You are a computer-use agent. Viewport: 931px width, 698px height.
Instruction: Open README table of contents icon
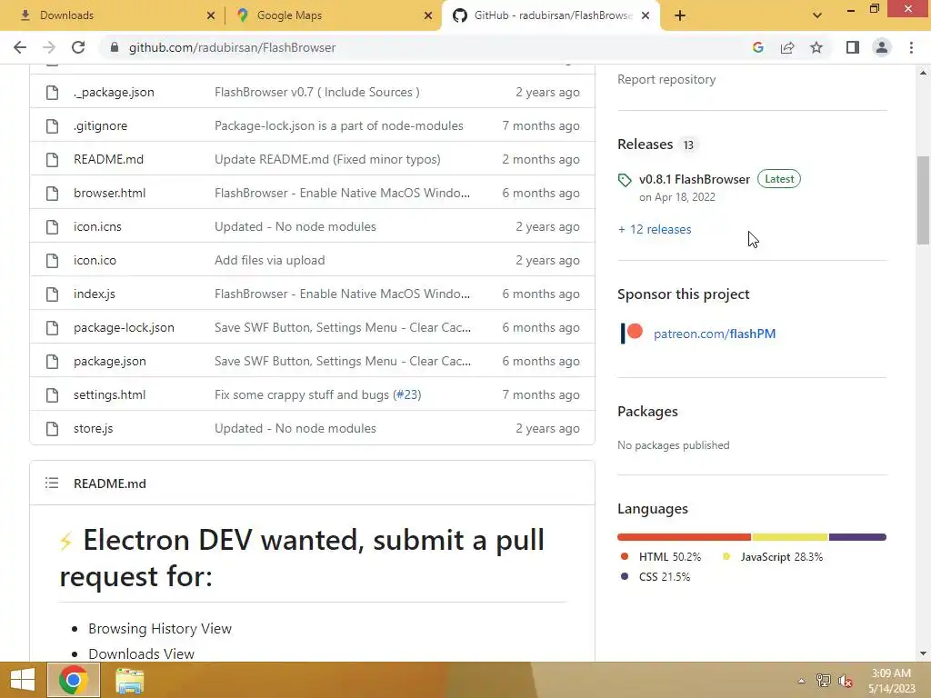[x=52, y=484]
